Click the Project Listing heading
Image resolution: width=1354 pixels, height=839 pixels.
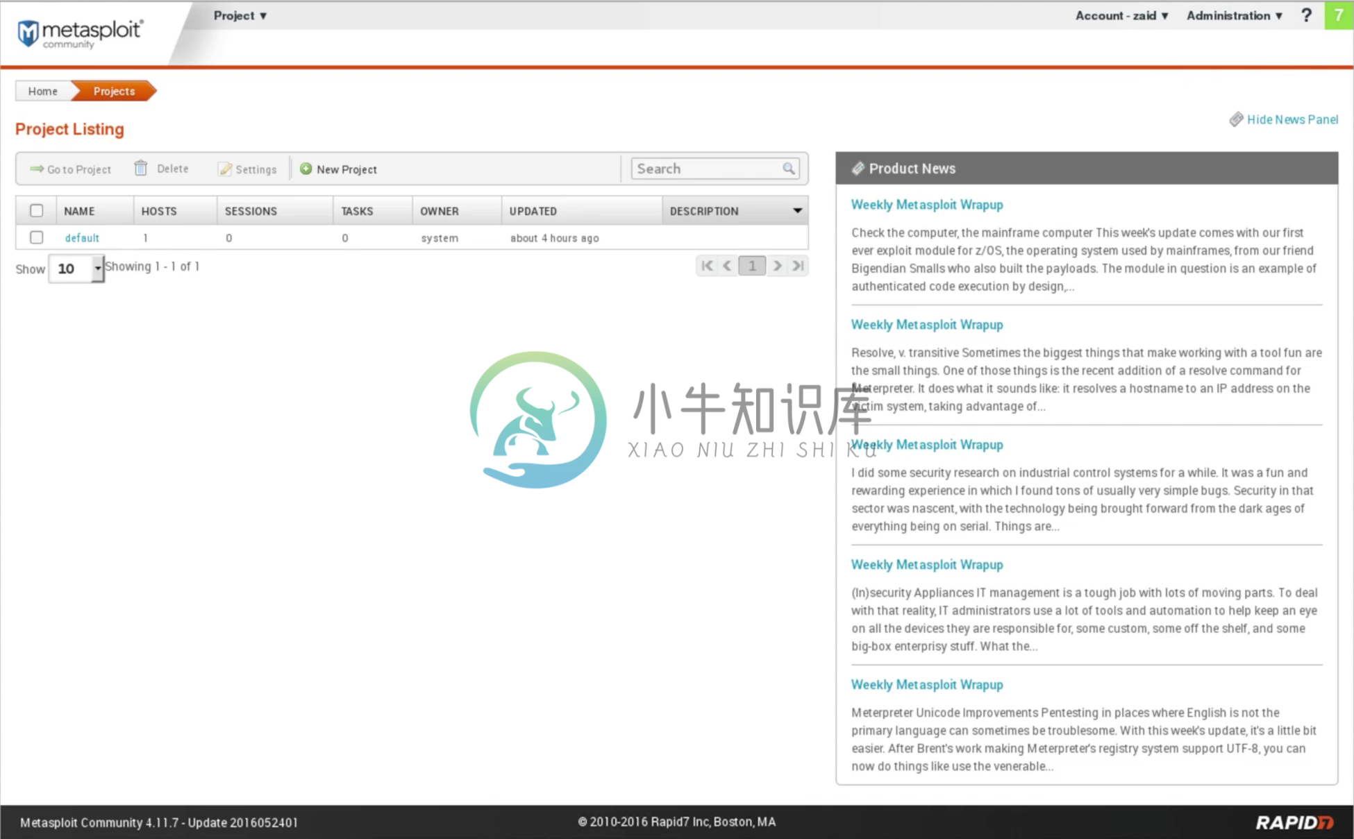click(69, 129)
